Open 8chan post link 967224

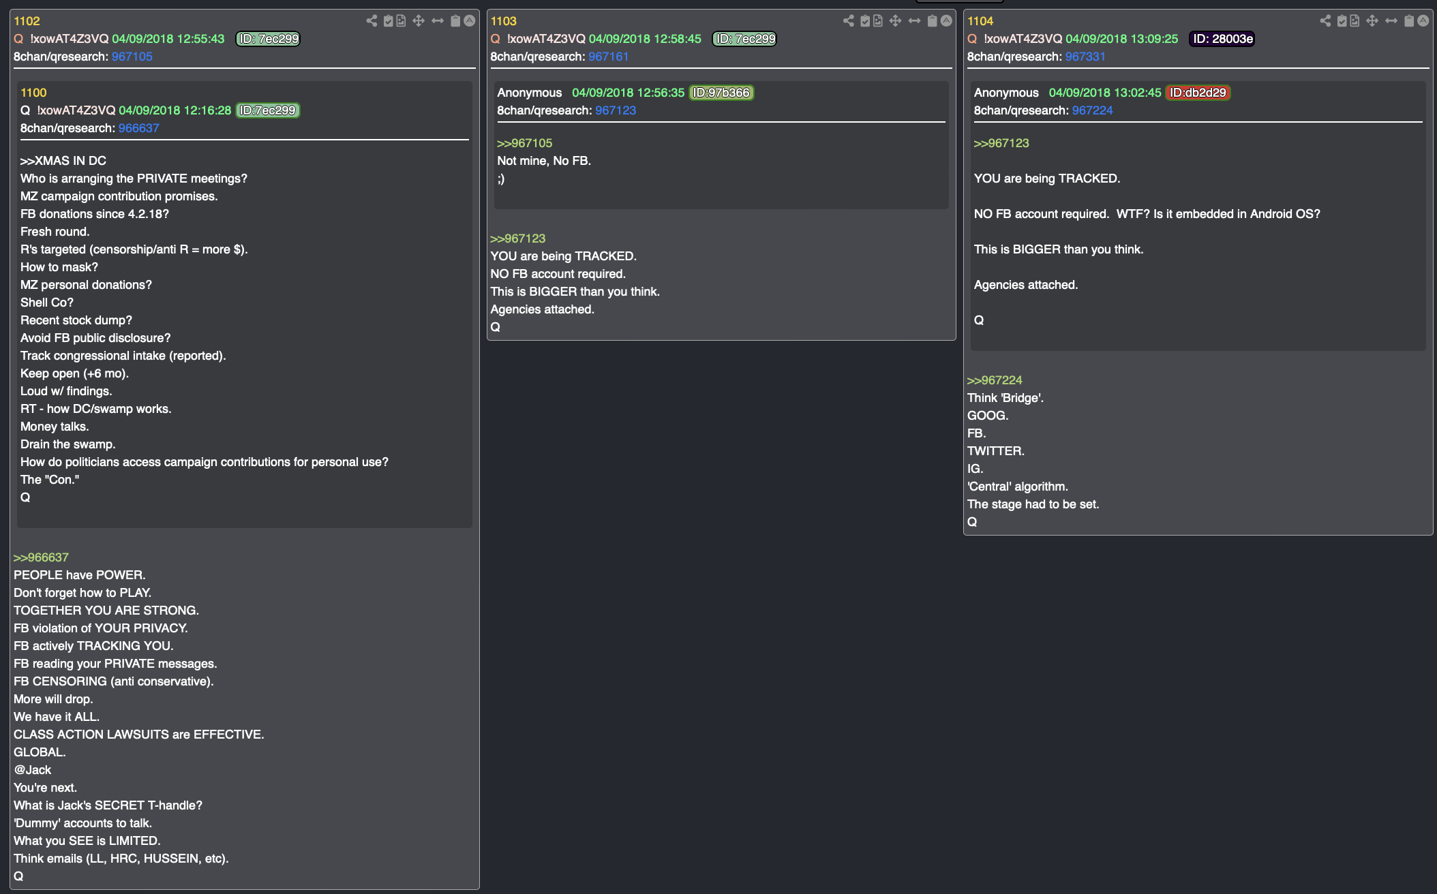[1092, 110]
